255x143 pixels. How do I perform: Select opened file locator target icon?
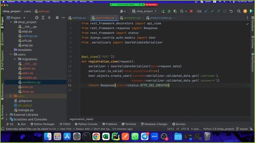click(37, 17)
